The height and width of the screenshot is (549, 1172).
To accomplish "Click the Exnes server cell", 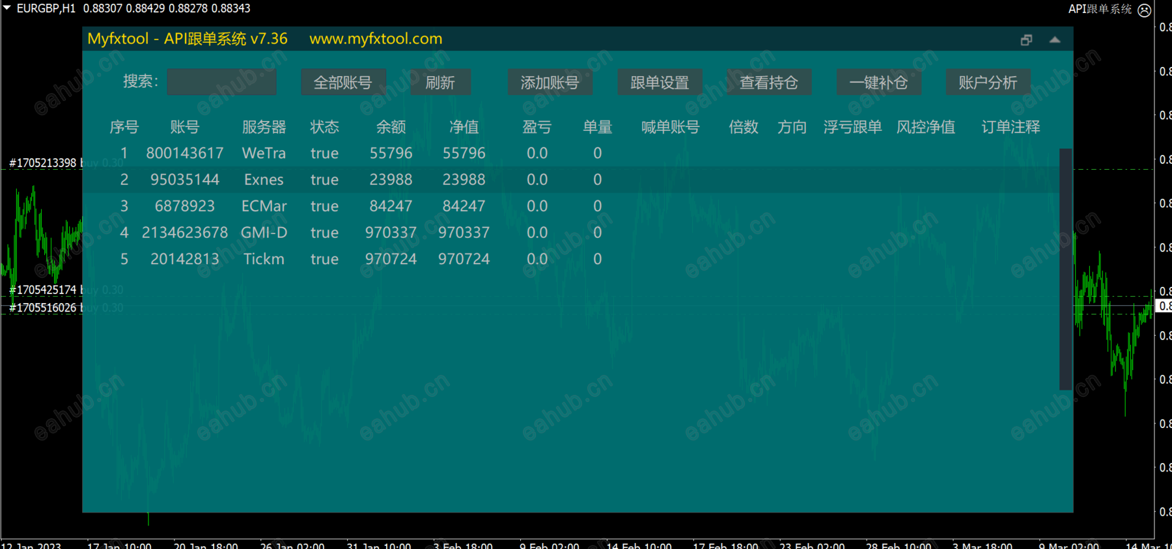I will tap(264, 180).
